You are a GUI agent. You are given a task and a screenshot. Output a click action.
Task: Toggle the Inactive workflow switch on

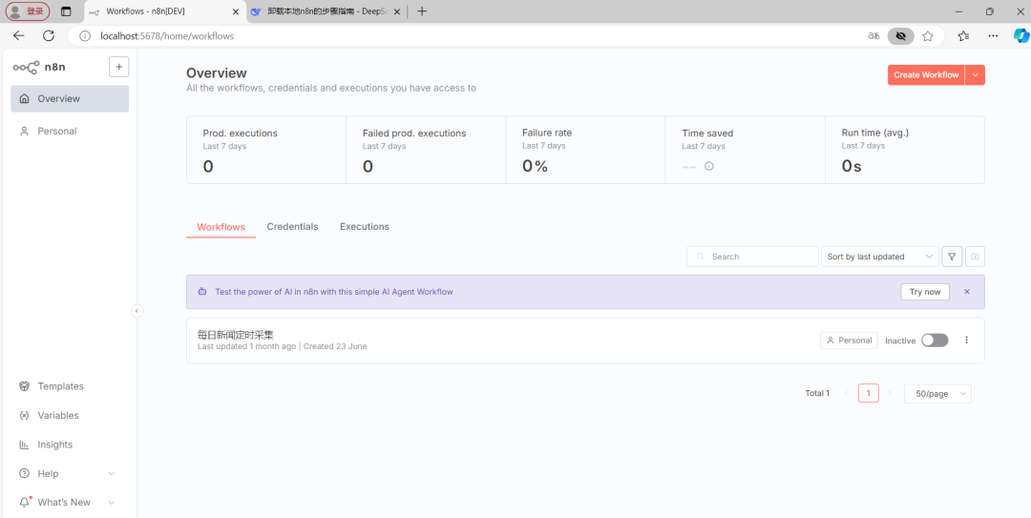tap(935, 341)
